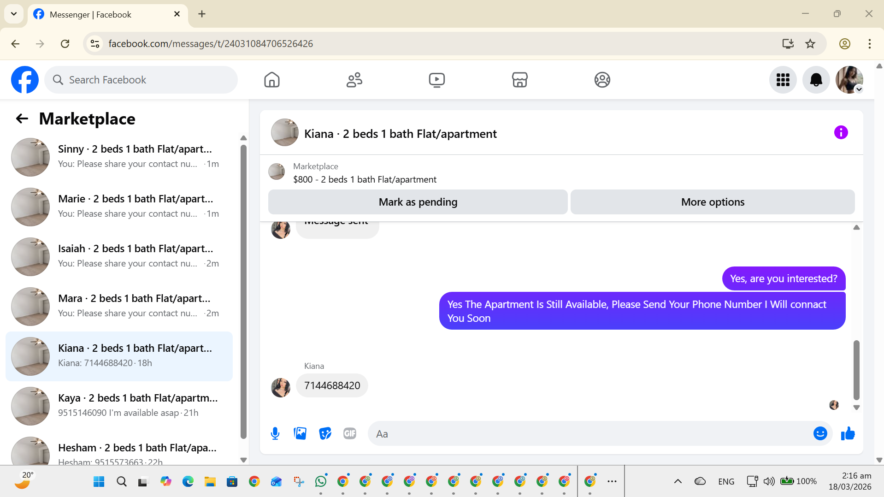Image resolution: width=884 pixels, height=497 pixels.
Task: Select the Kiana conversation row
Action: point(119,356)
